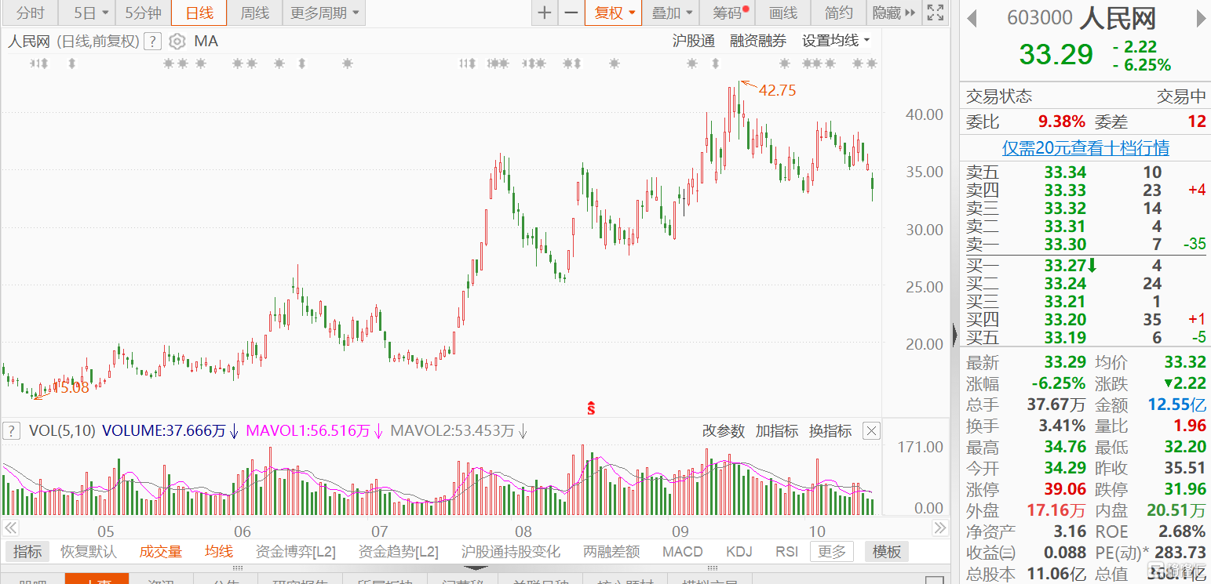Open the 仅需20元查看十档行情 link
This screenshot has width=1211, height=584.
pos(1085,147)
